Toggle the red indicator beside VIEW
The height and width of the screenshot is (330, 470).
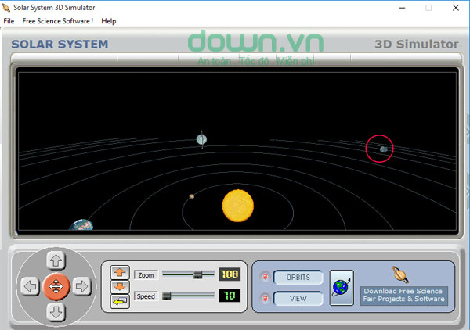point(265,298)
